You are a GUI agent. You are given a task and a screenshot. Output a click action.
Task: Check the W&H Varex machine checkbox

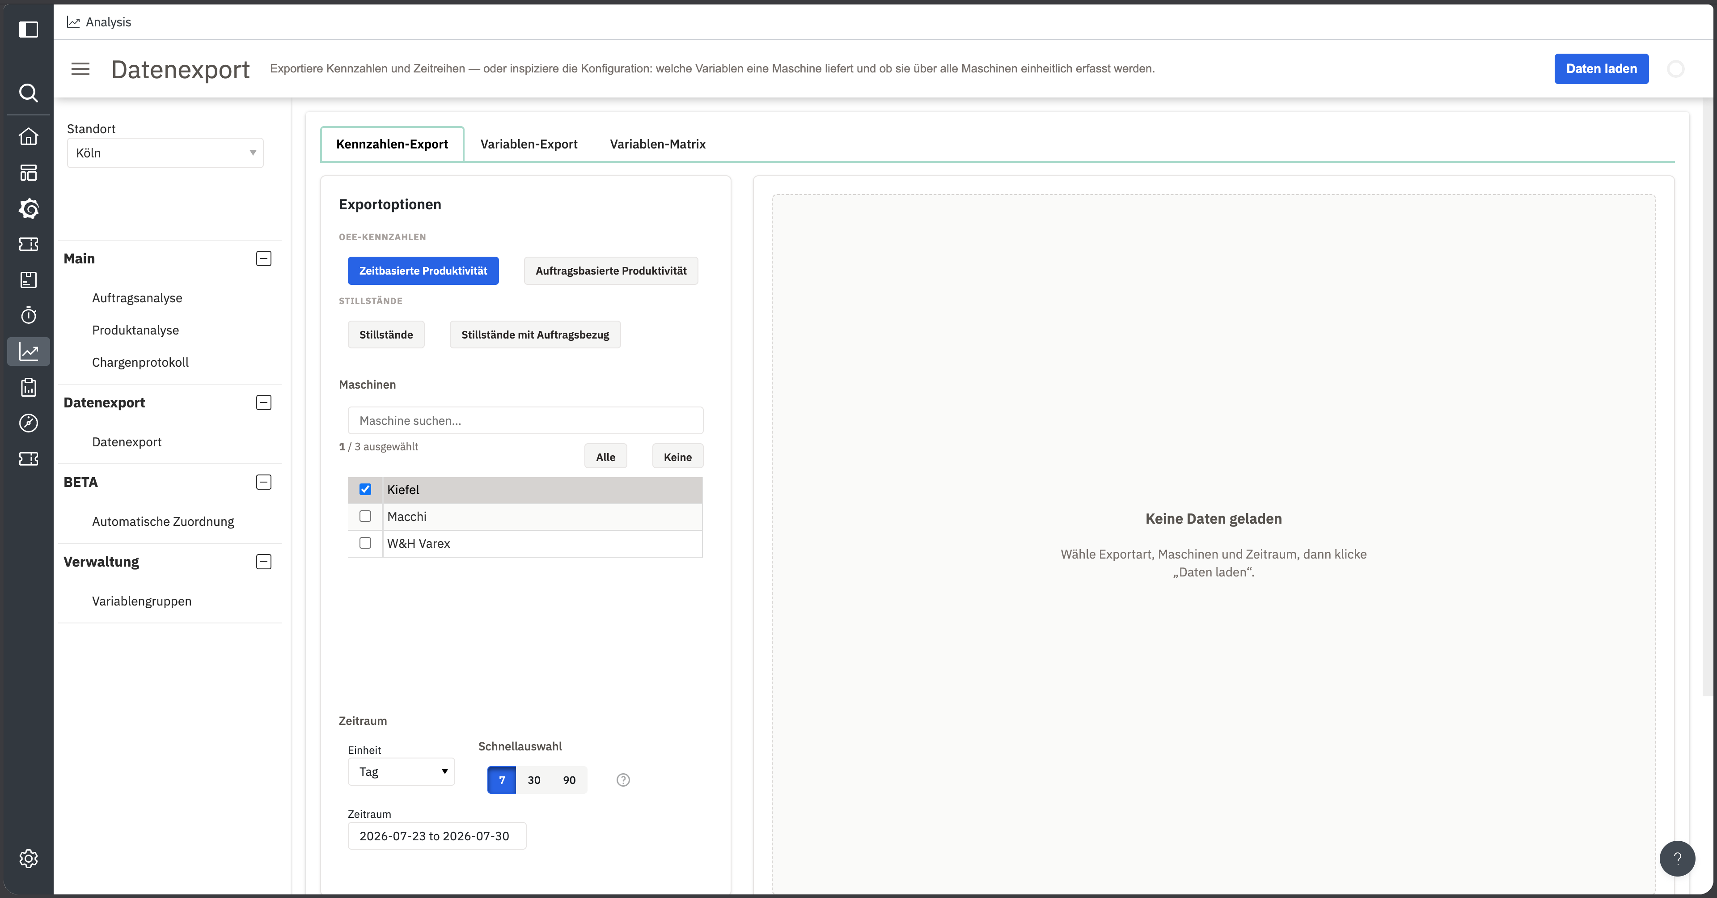(x=365, y=543)
